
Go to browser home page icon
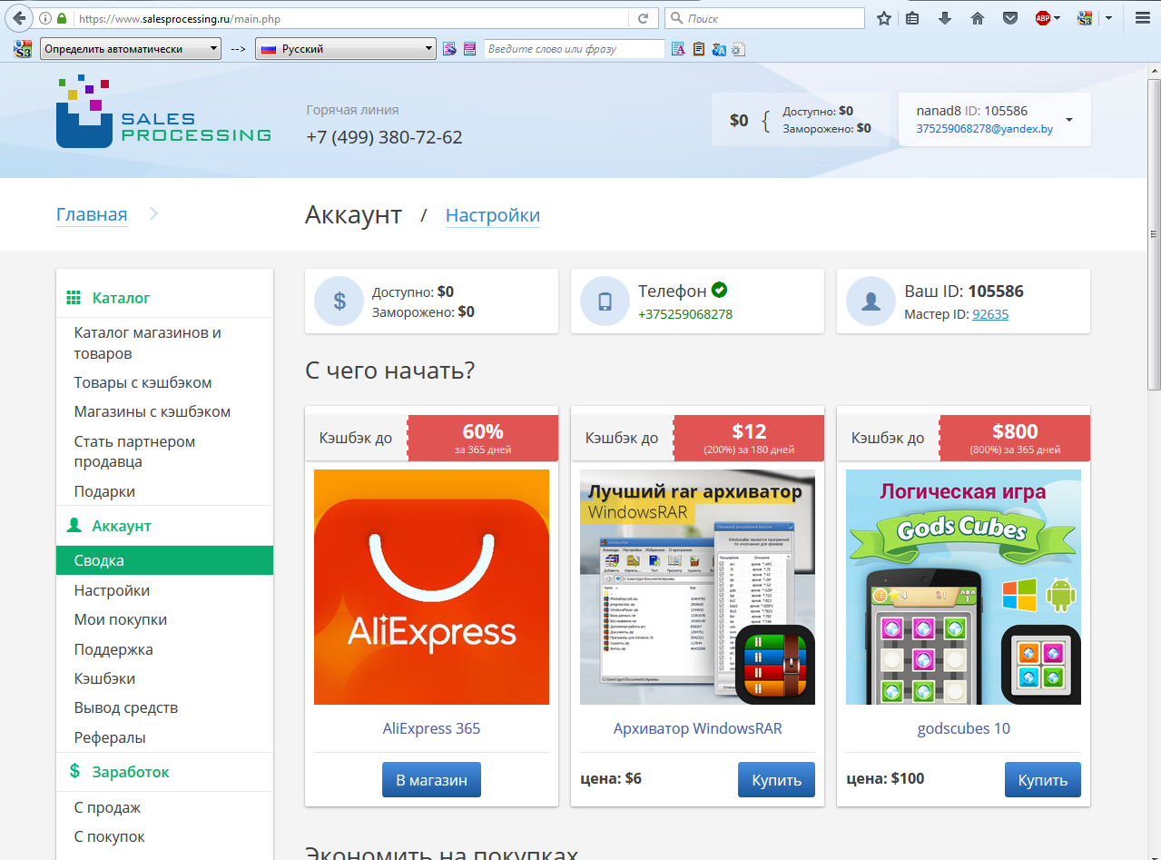click(978, 18)
